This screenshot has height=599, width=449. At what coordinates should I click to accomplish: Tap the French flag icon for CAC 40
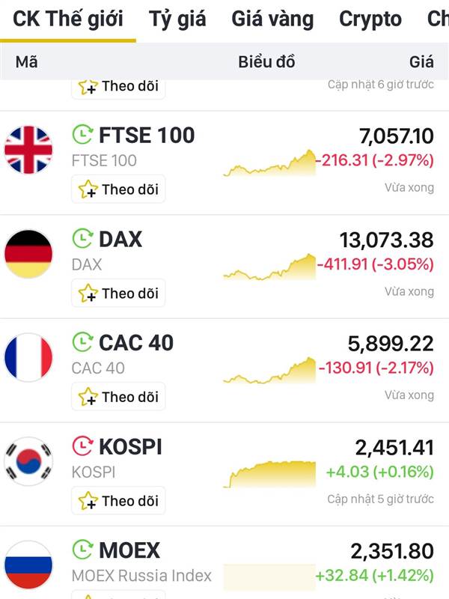(28, 357)
